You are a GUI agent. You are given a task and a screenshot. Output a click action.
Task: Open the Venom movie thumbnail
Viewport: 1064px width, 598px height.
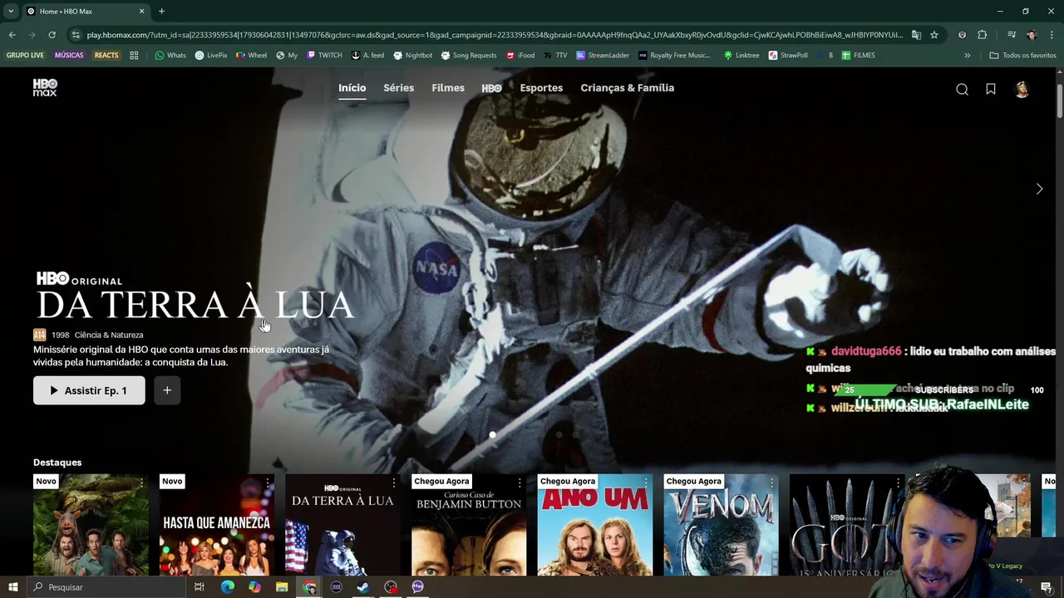click(721, 525)
